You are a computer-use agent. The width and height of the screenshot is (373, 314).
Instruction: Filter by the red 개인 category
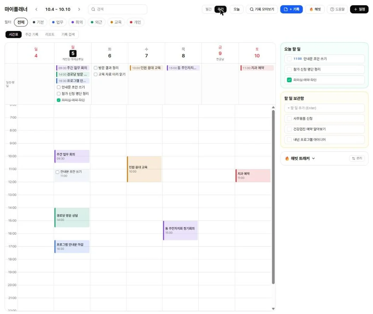135,22
